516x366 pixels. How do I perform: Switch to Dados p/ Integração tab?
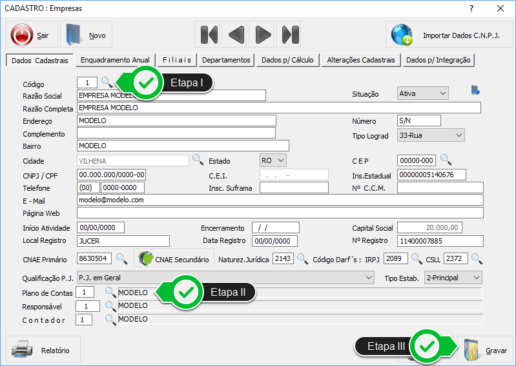(439, 60)
